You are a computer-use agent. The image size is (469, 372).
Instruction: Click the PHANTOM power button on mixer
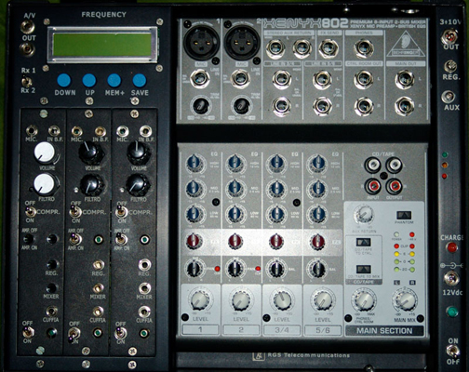404,215
